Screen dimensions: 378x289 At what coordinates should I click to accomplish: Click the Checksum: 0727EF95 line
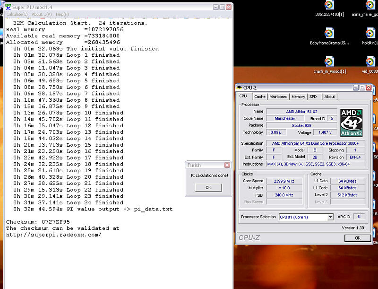tap(38, 222)
